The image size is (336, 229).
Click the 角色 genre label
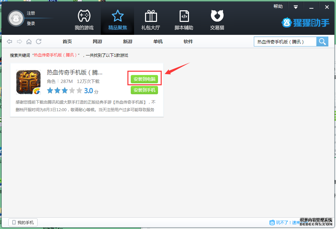(x=51, y=81)
